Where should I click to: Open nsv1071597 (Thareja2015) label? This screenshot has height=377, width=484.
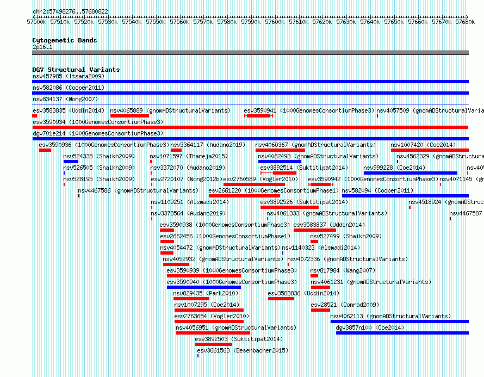pyautogui.click(x=189, y=156)
